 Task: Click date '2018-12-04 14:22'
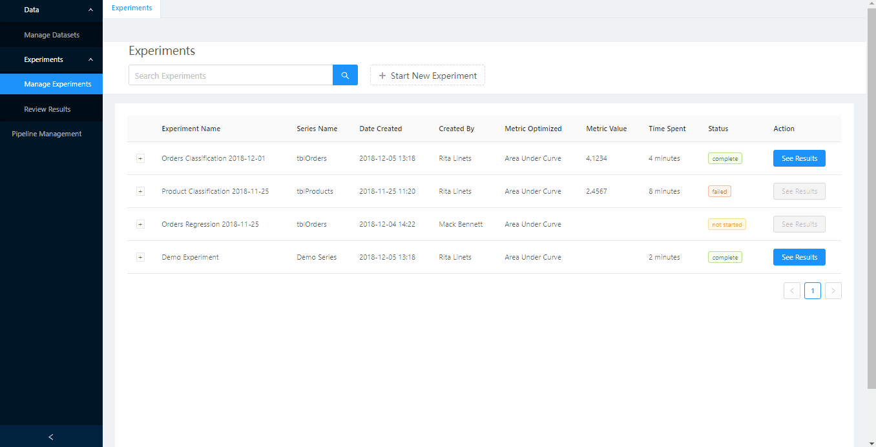pos(387,224)
